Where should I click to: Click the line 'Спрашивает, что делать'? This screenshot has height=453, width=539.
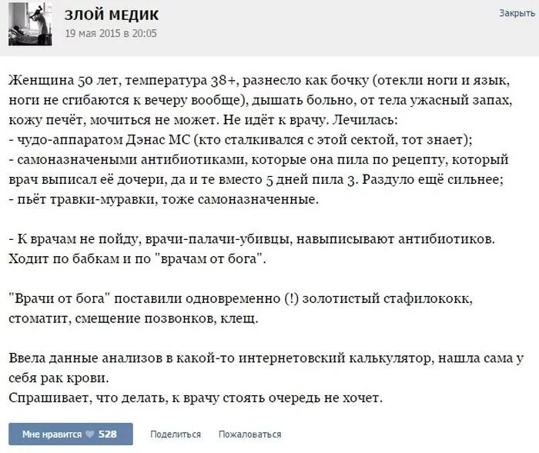click(x=196, y=398)
